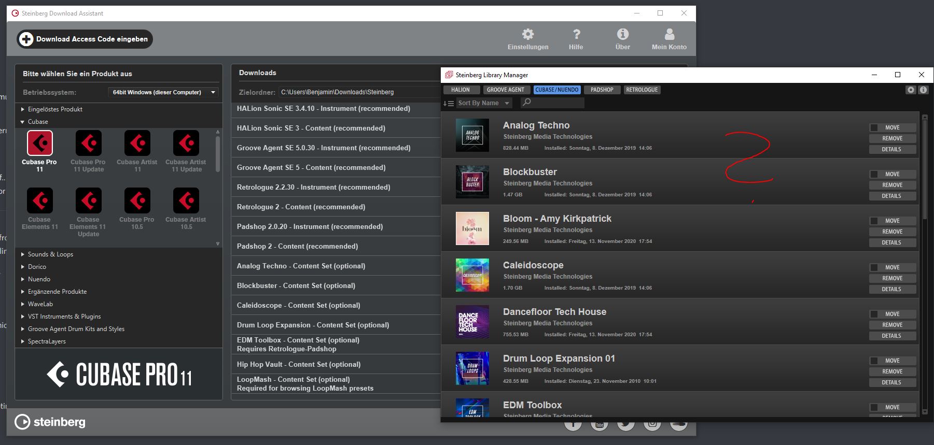Click the Library Manager vertical scrollbar

point(925,168)
